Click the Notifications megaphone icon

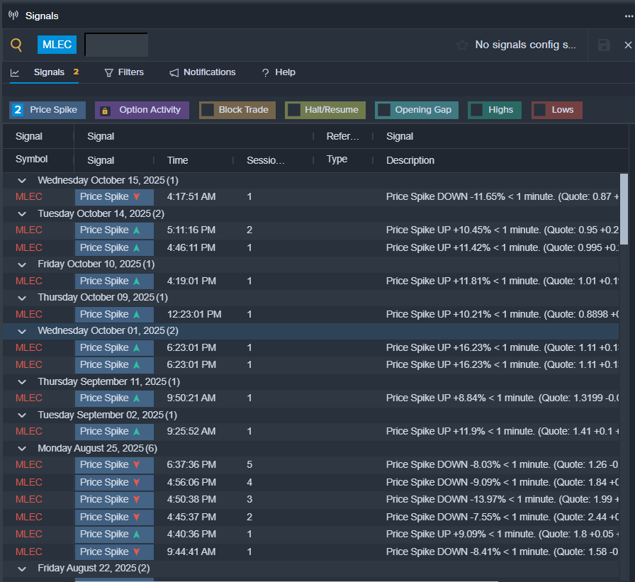tap(174, 72)
